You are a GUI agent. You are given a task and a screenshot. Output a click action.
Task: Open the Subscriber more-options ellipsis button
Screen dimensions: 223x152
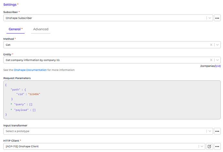click(217, 18)
